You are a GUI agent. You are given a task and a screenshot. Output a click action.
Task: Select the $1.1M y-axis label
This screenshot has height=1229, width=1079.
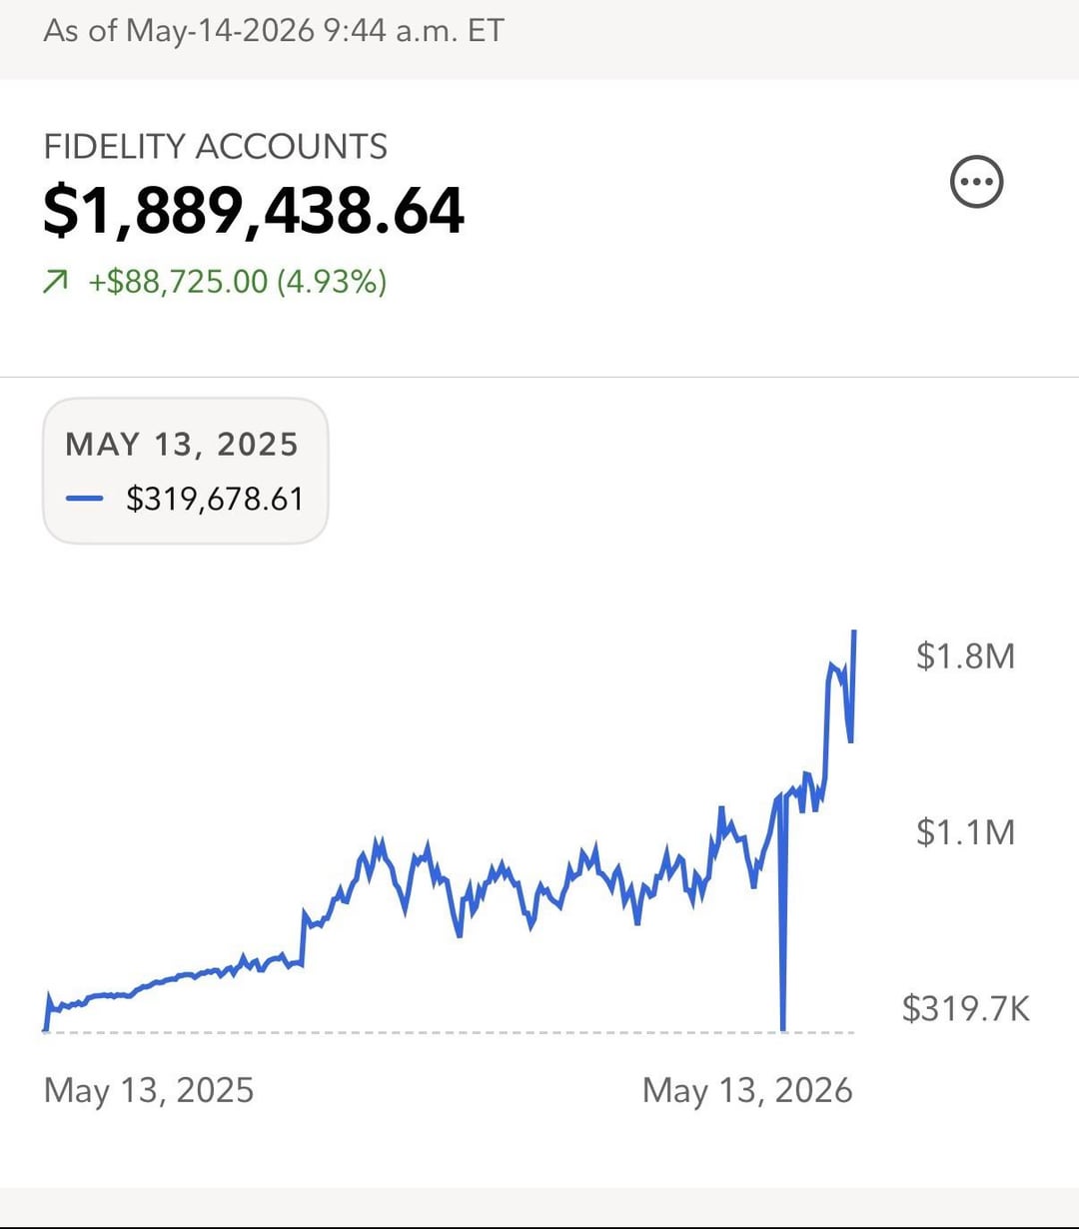pos(965,832)
